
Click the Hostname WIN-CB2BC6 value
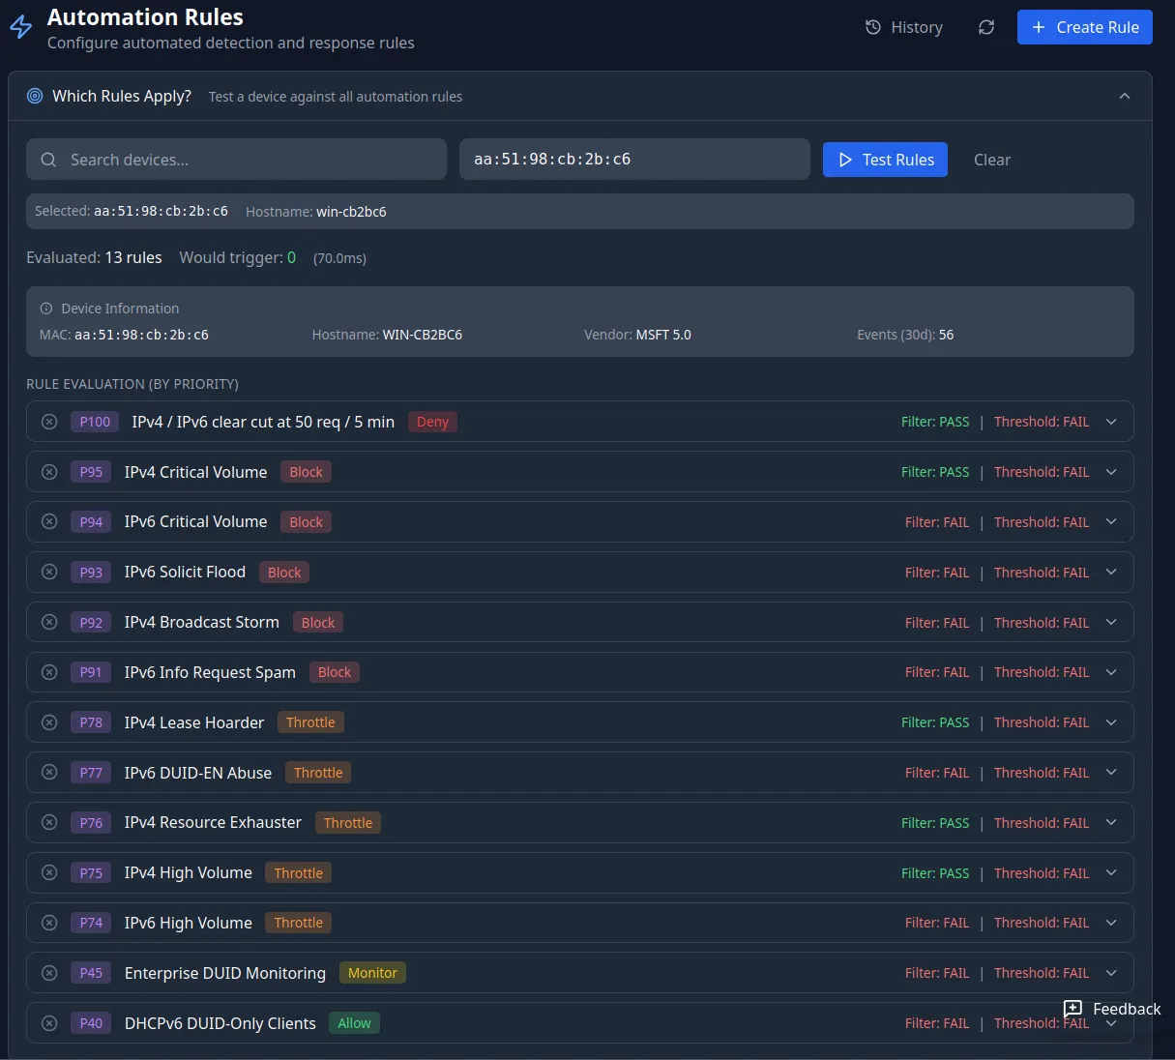(422, 335)
